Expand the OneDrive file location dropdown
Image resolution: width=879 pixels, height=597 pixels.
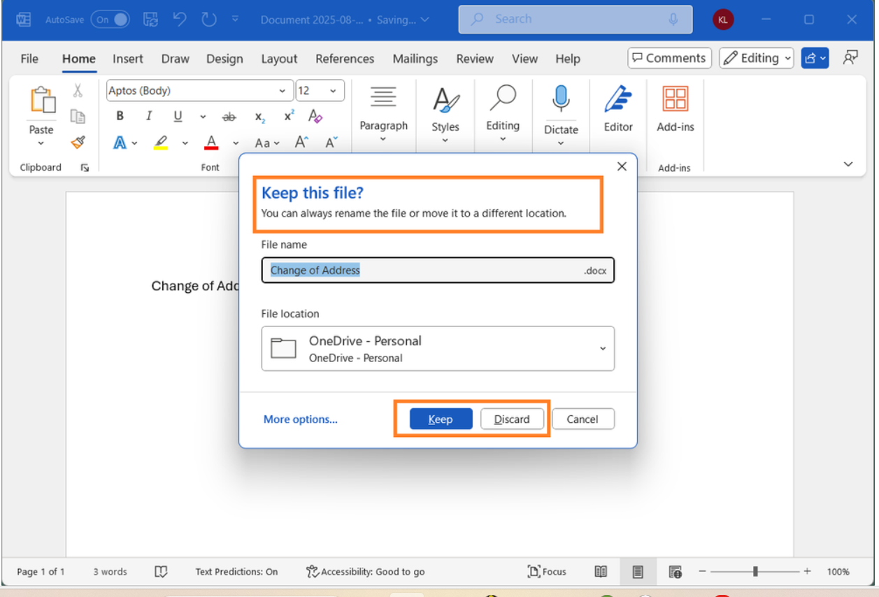[602, 348]
